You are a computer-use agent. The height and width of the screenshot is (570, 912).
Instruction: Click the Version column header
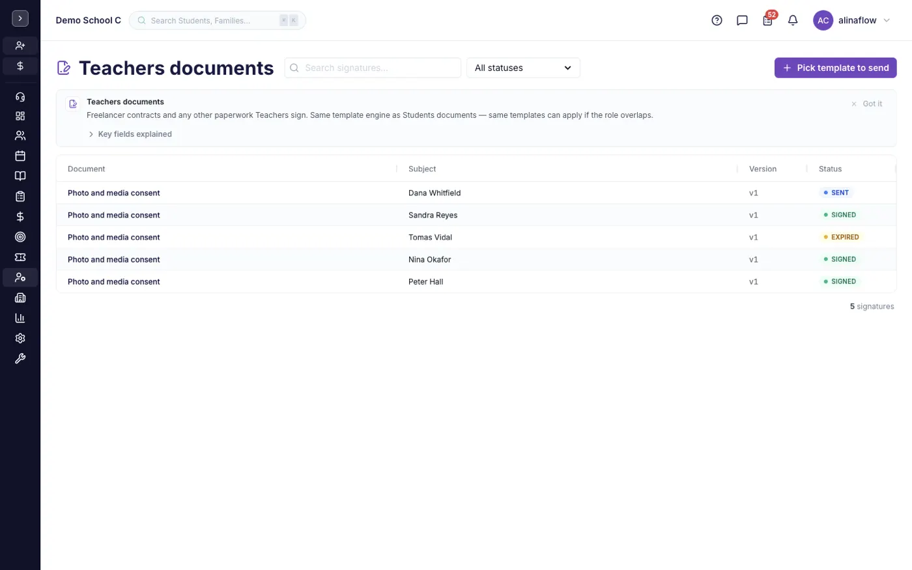click(x=762, y=169)
